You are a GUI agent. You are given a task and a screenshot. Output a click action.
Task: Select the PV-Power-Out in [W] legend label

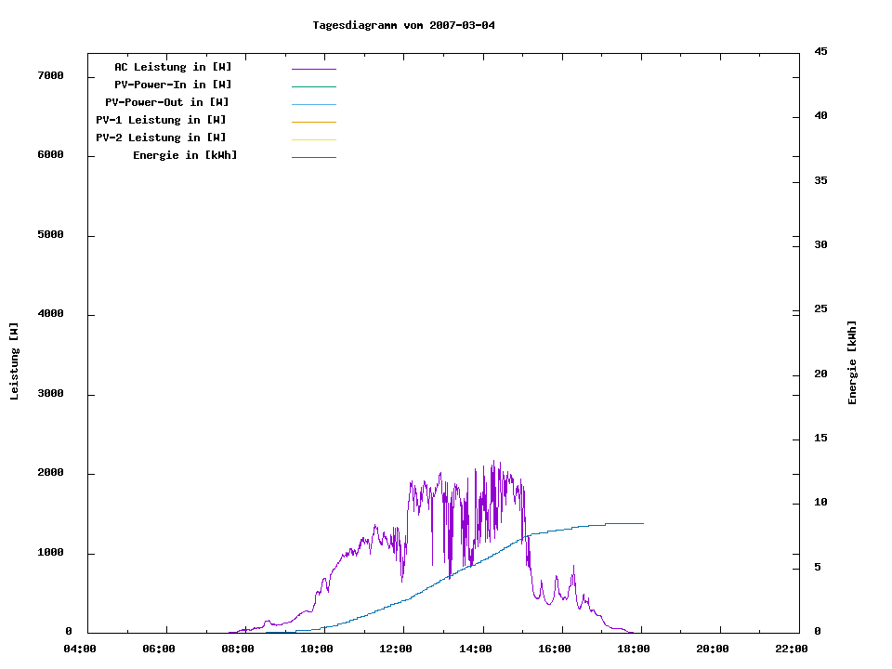click(167, 102)
